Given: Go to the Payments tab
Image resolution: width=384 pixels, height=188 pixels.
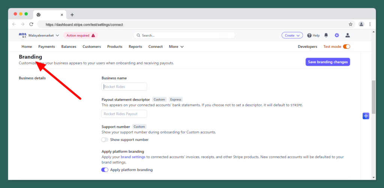Looking at the screenshot, I should (x=46, y=47).
